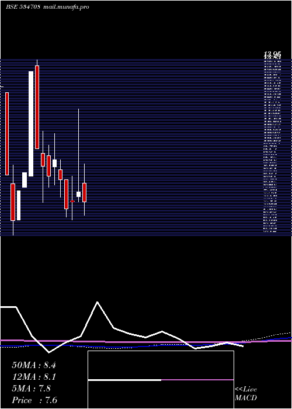292x409 pixels.
Task: Click the tallest white candlestick
Action: [31, 124]
